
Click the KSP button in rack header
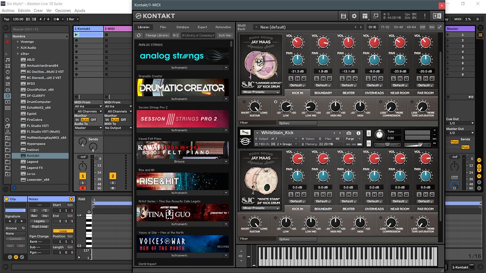(423, 27)
